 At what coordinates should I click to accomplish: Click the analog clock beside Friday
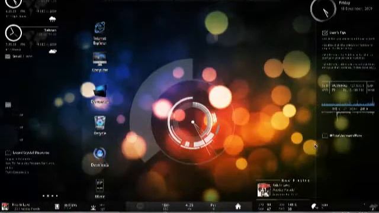click(x=323, y=9)
